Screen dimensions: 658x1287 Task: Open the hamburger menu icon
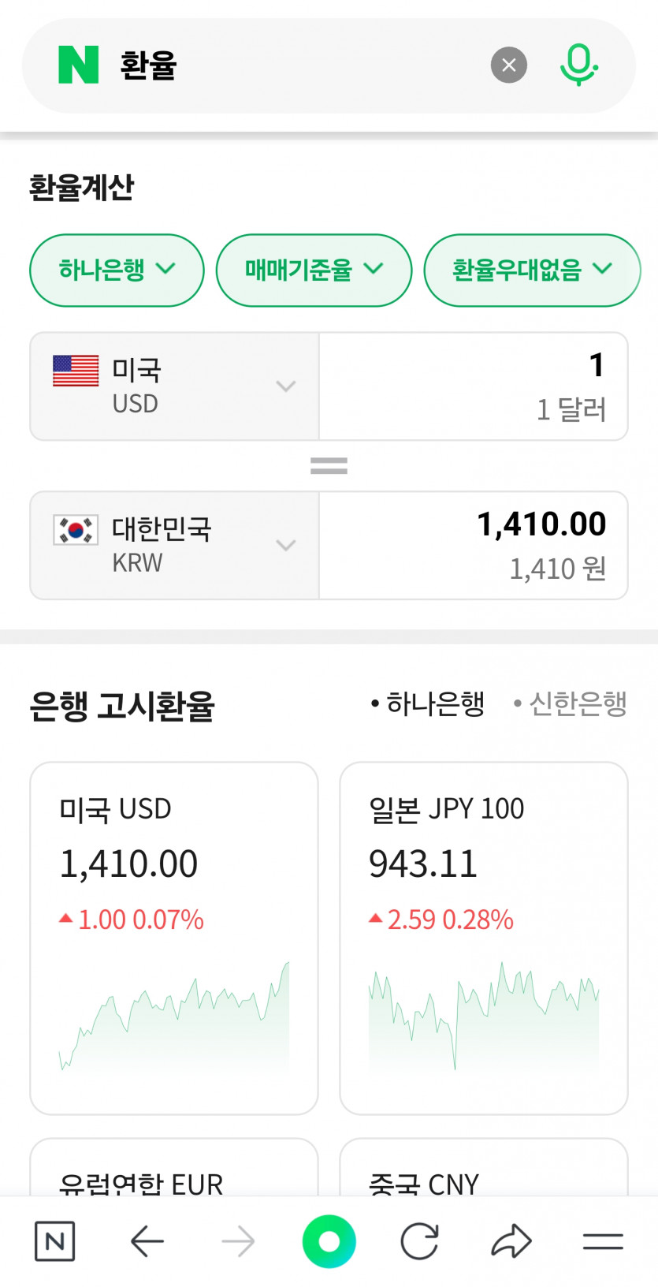click(603, 1241)
